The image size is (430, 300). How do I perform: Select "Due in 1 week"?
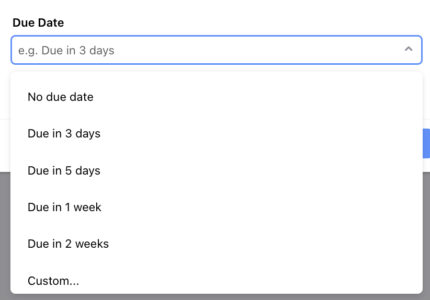[64, 207]
